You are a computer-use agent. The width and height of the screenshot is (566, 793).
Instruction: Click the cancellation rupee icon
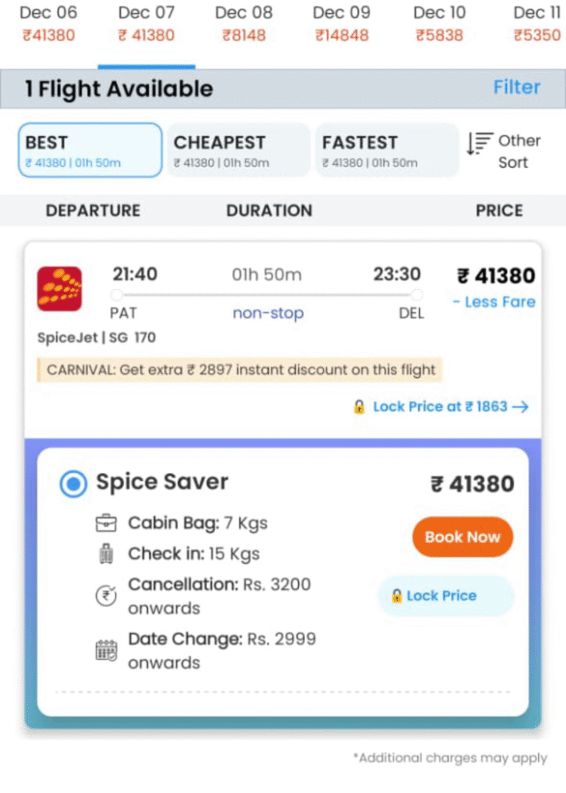106,595
